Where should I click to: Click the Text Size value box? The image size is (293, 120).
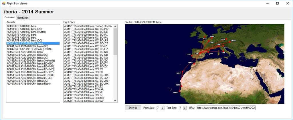[x=181, y=108]
